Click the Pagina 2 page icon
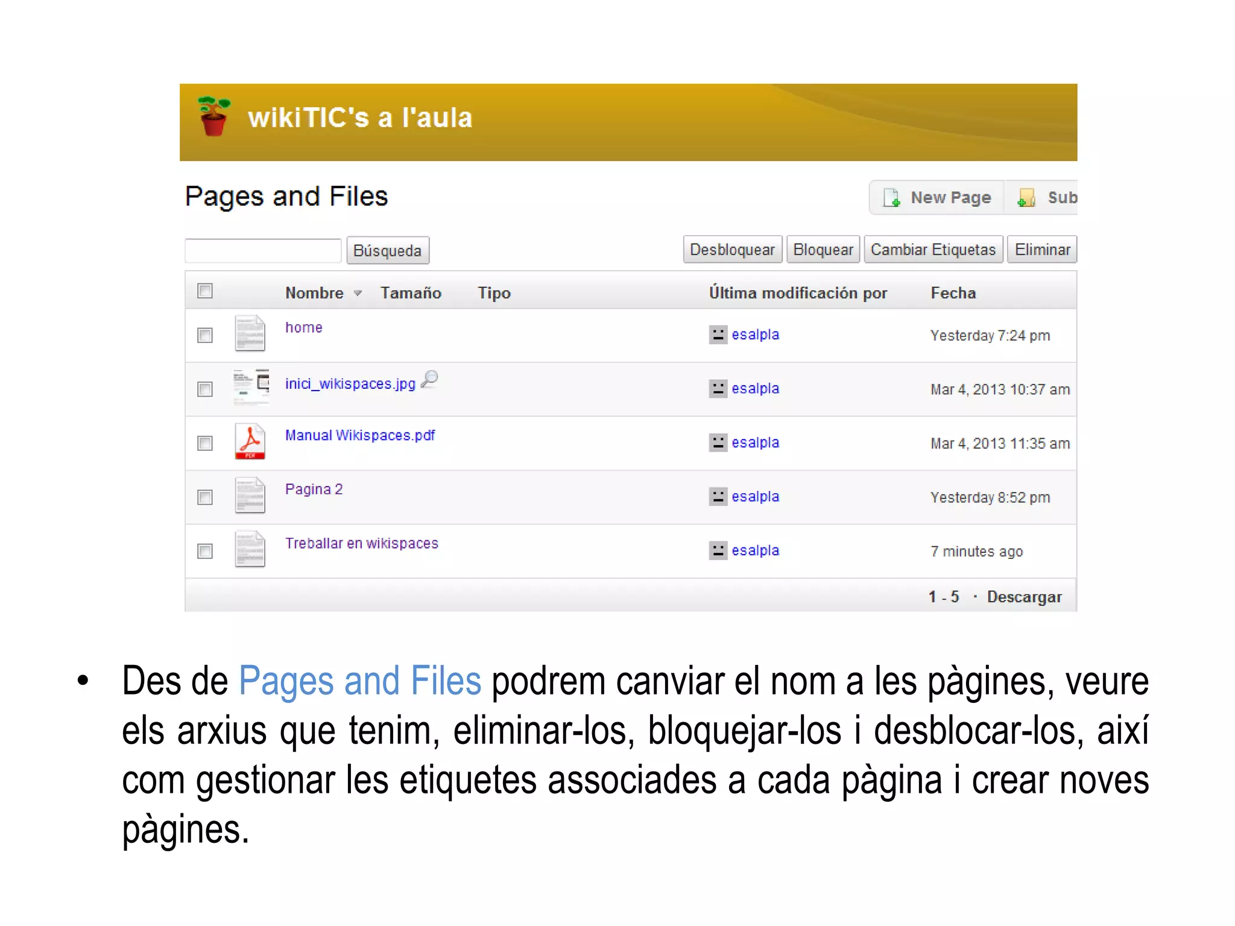Image resolution: width=1235 pixels, height=926 pixels. tap(250, 495)
